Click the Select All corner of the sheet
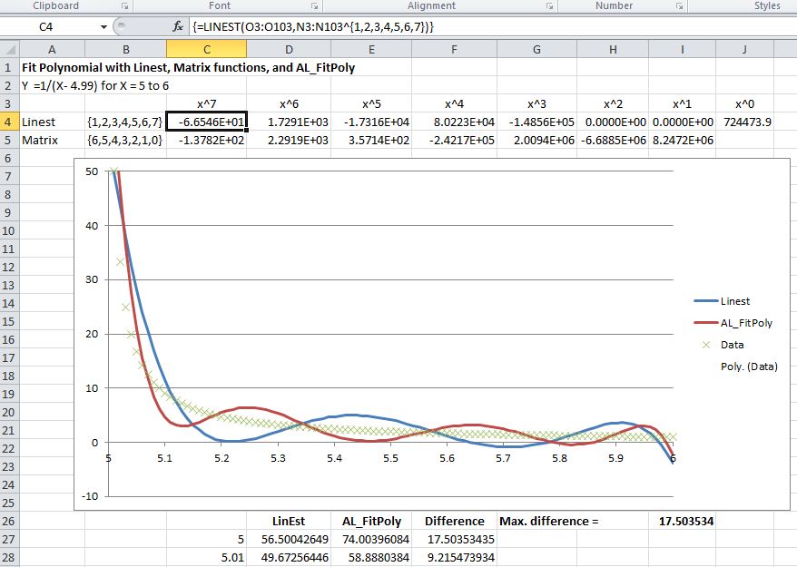This screenshot has width=797, height=567. pos(9,49)
